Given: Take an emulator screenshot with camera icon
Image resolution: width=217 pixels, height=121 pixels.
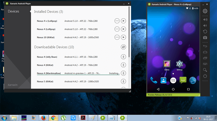Looking at the screenshot, I should point(205,38).
